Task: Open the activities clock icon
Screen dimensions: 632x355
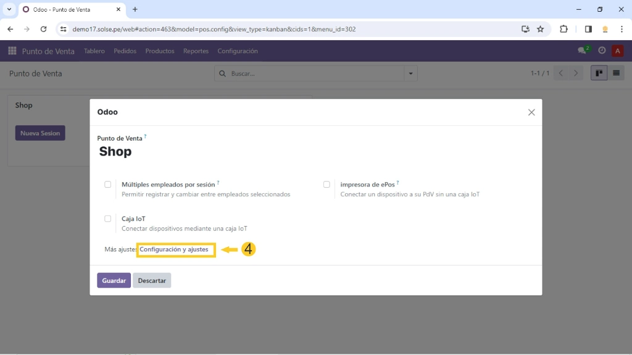Action: click(x=602, y=51)
